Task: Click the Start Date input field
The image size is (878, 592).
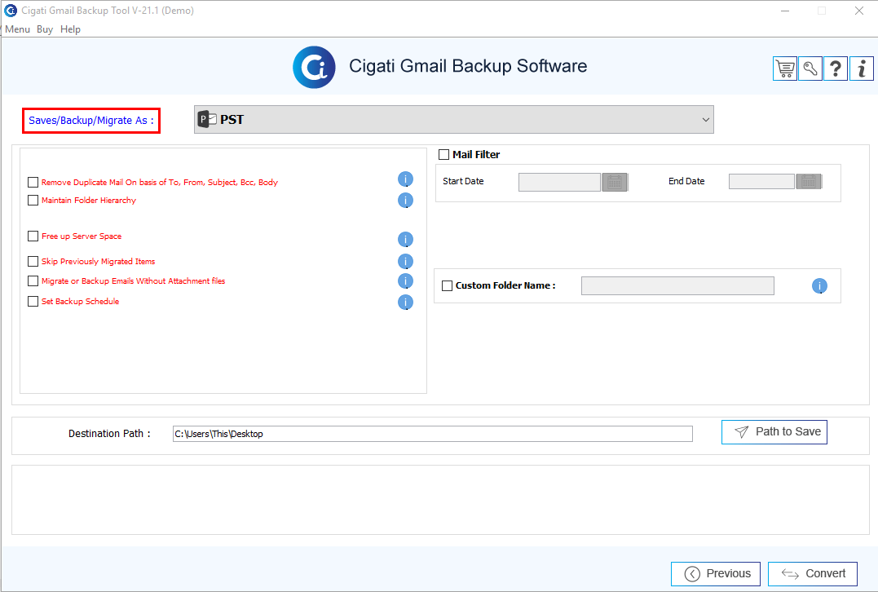Action: [x=559, y=182]
